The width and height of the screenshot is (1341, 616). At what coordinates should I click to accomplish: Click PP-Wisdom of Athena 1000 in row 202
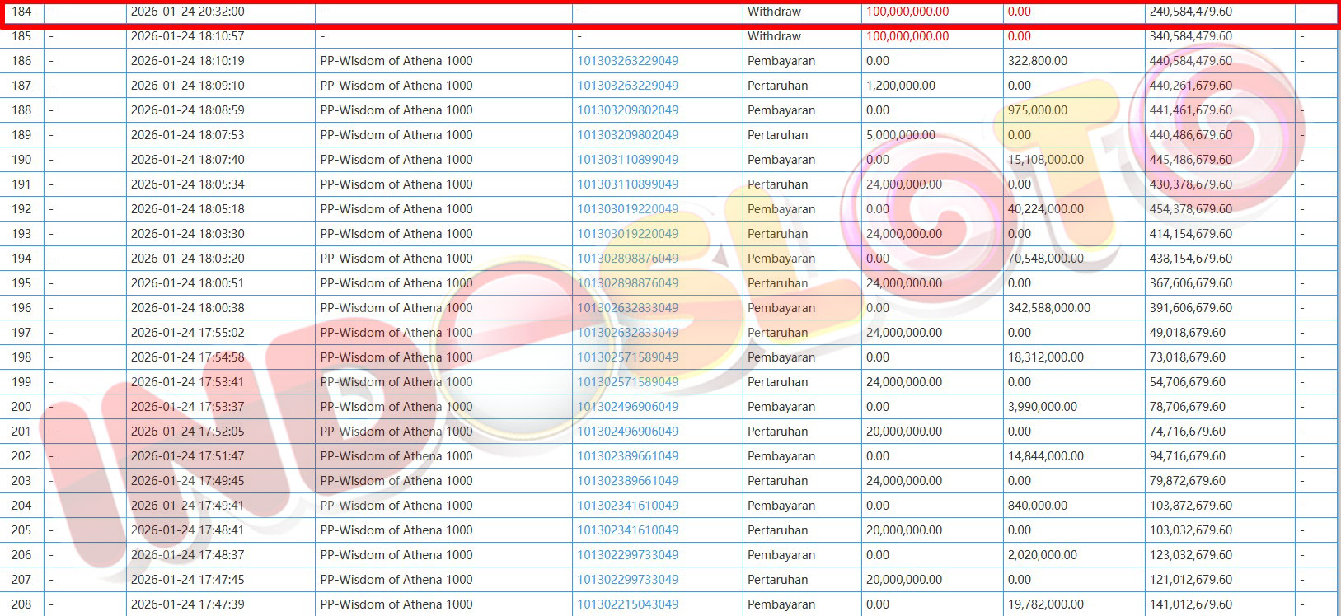[396, 456]
